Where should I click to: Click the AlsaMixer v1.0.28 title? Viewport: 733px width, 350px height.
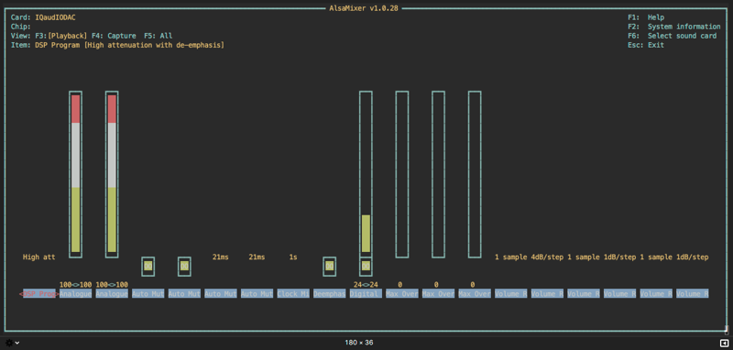click(364, 8)
